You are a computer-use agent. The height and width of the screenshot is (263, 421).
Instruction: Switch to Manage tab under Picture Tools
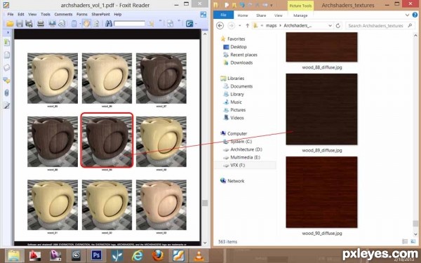[x=300, y=15]
